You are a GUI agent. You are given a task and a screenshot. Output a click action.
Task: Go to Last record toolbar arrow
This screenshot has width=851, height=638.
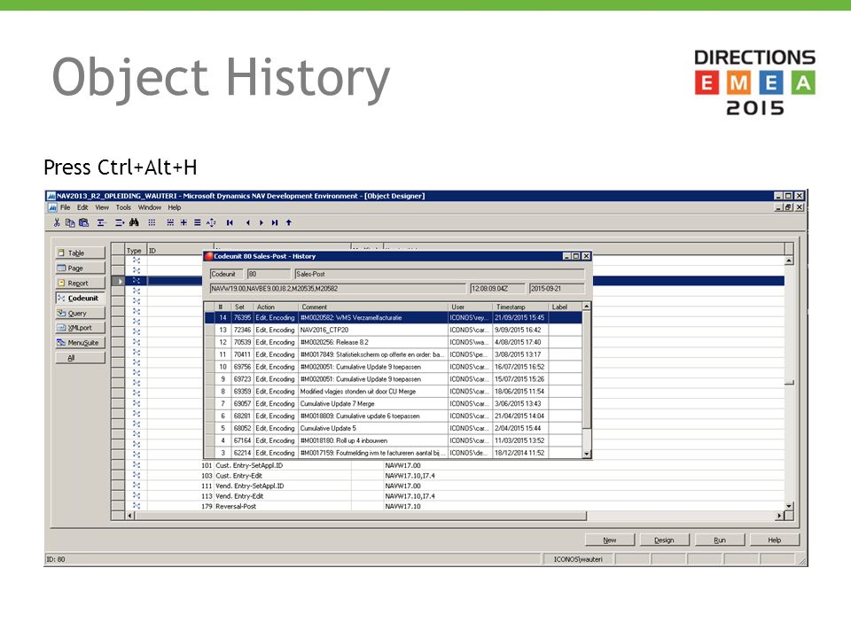pos(275,222)
